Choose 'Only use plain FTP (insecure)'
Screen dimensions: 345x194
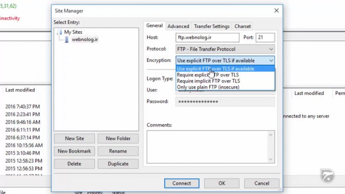[208, 87]
